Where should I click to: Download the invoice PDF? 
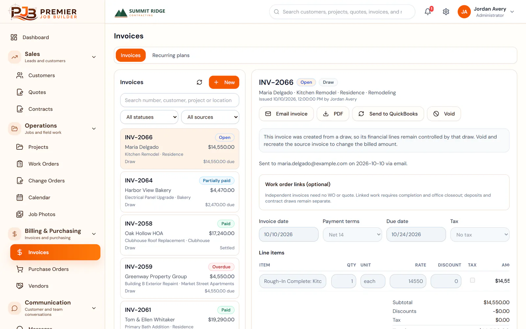click(333, 114)
